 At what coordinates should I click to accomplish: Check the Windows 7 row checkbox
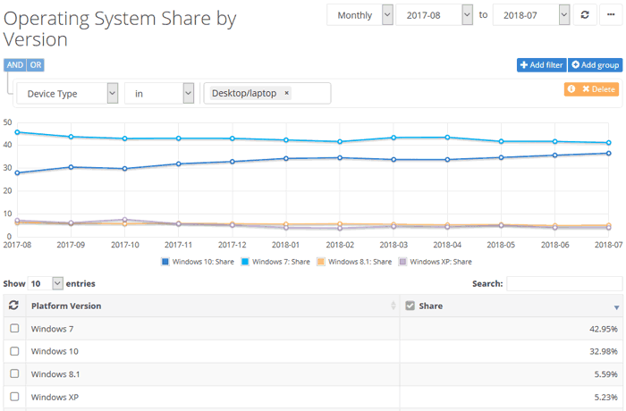click(14, 329)
